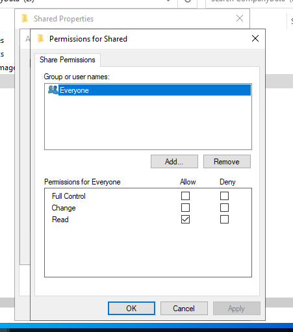Tick Deny for Full Control

click(x=224, y=196)
